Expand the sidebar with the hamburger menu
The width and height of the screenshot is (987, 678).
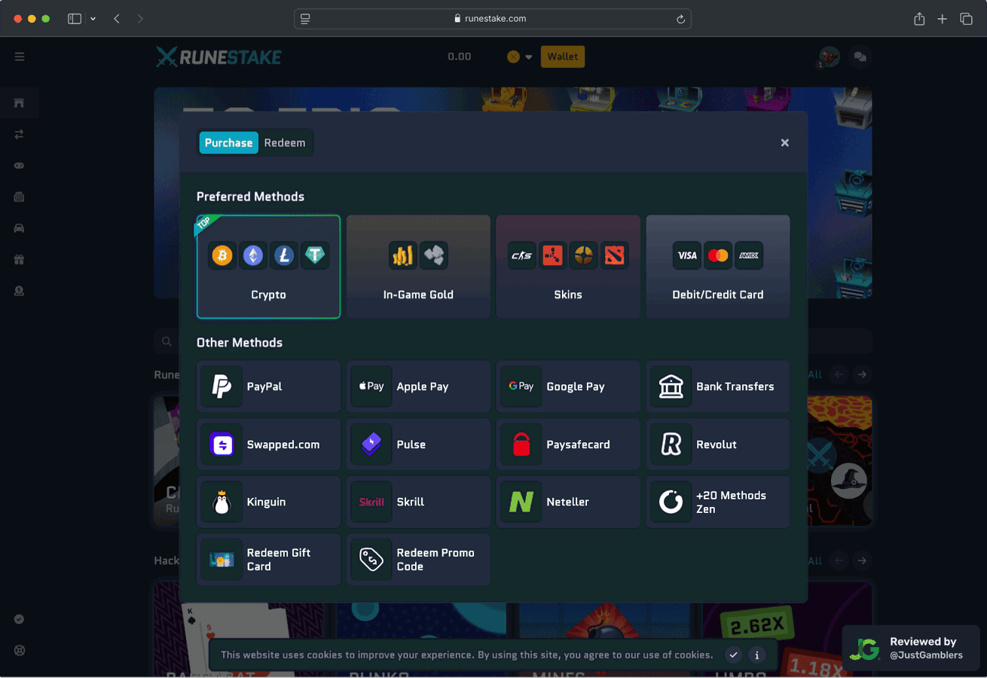tap(19, 56)
